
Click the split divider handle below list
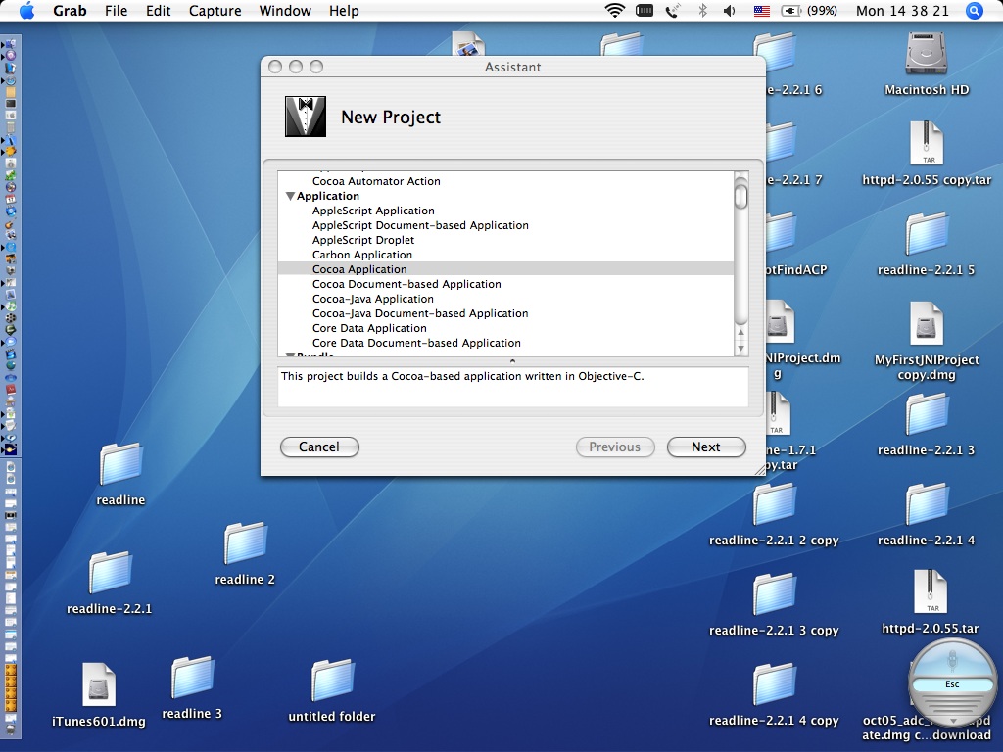[x=512, y=361]
